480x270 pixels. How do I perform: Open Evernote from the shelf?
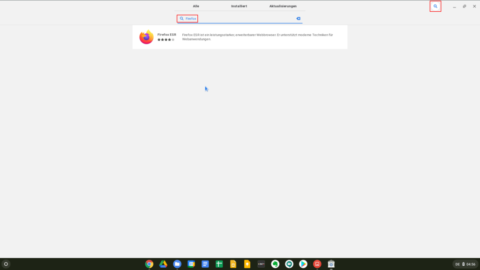click(275, 264)
